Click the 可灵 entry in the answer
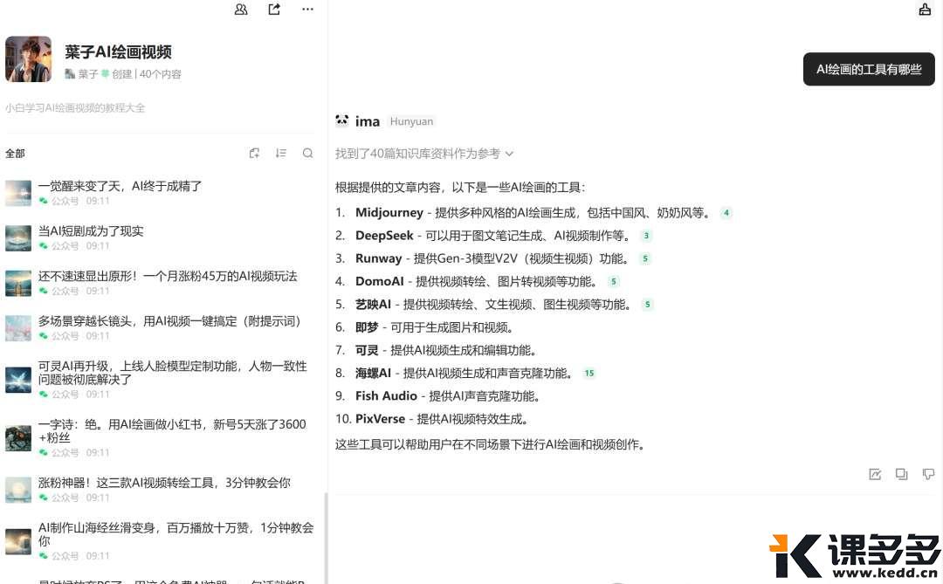 pos(367,350)
